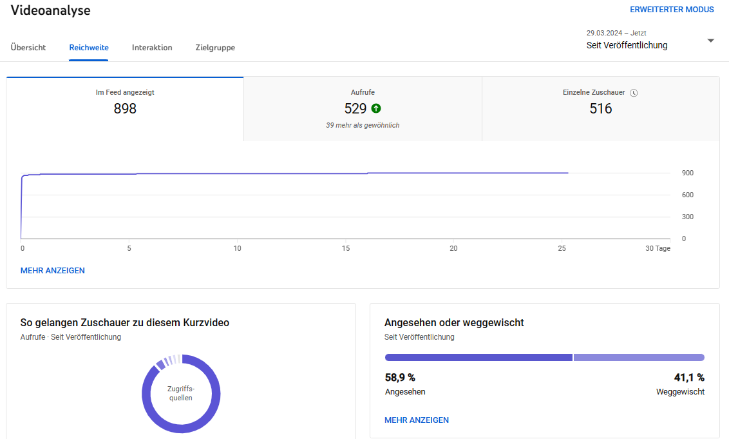Click the center of the Zugriffsquellen donut chart

click(181, 393)
